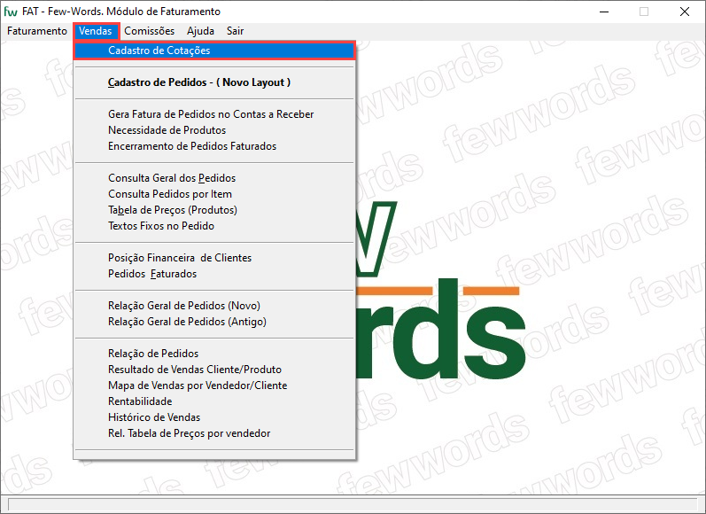Screen dimensions: 706x514
Task: Open Relação Geral de Pedidos (Novo)
Action: pyautogui.click(x=214, y=306)
